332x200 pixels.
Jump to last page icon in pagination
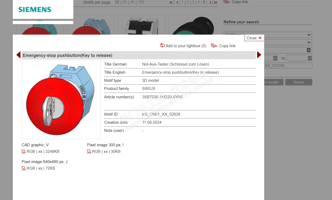pos(215,2)
